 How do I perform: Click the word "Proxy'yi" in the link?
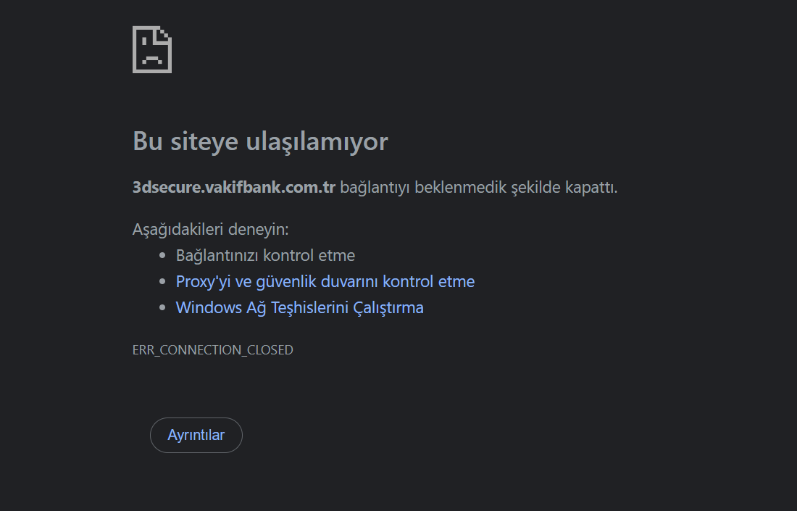tap(203, 281)
